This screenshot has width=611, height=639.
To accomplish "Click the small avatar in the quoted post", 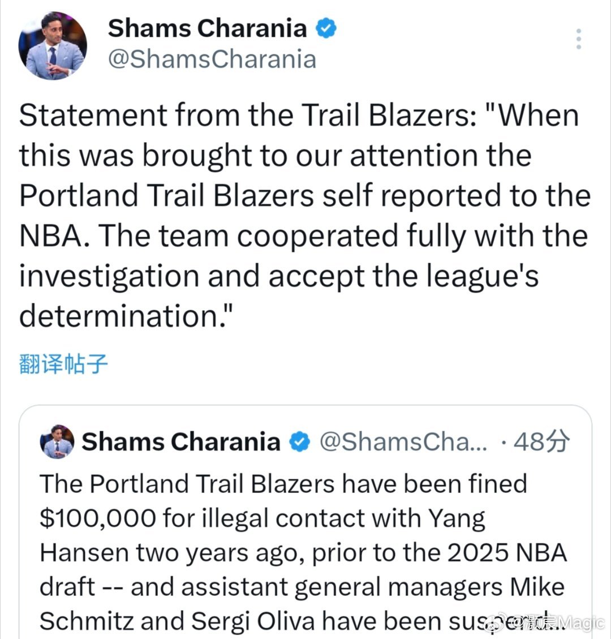I will pyautogui.click(x=57, y=441).
